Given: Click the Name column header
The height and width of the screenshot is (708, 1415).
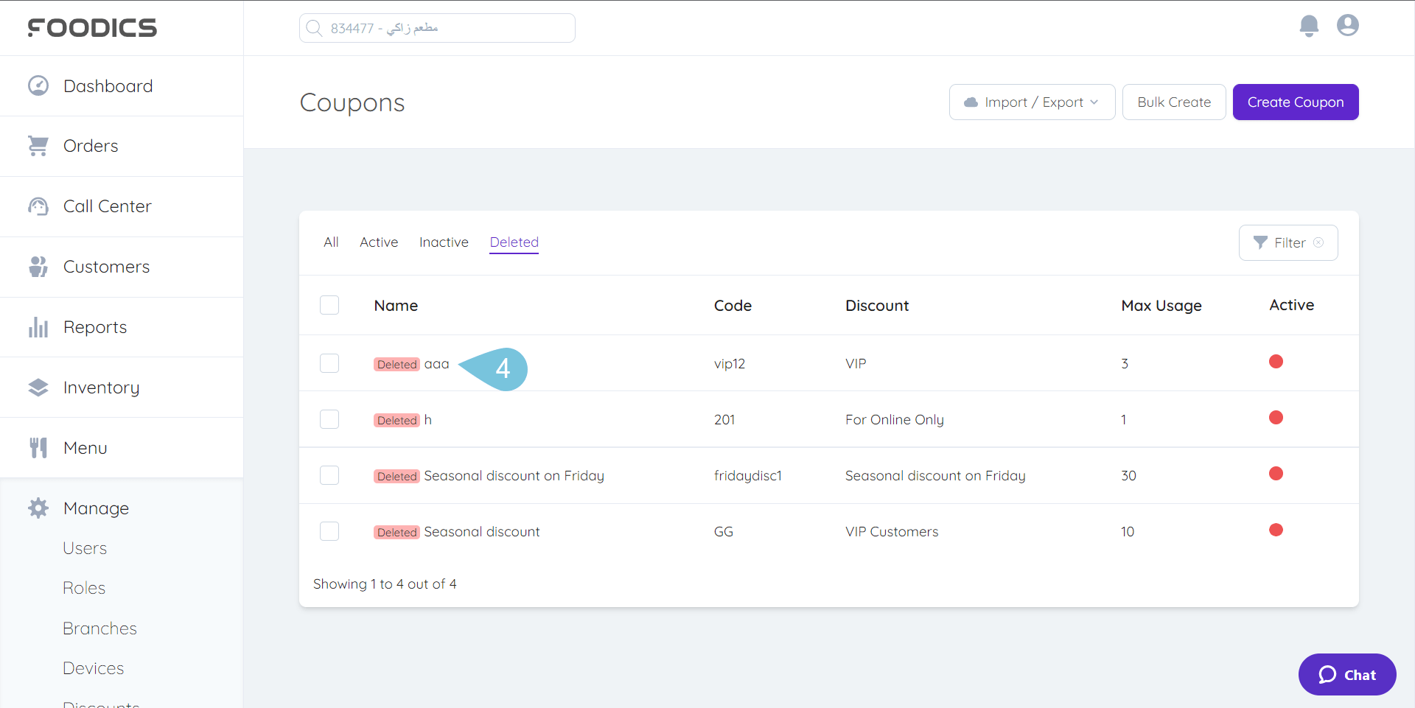Looking at the screenshot, I should pyautogui.click(x=396, y=306).
